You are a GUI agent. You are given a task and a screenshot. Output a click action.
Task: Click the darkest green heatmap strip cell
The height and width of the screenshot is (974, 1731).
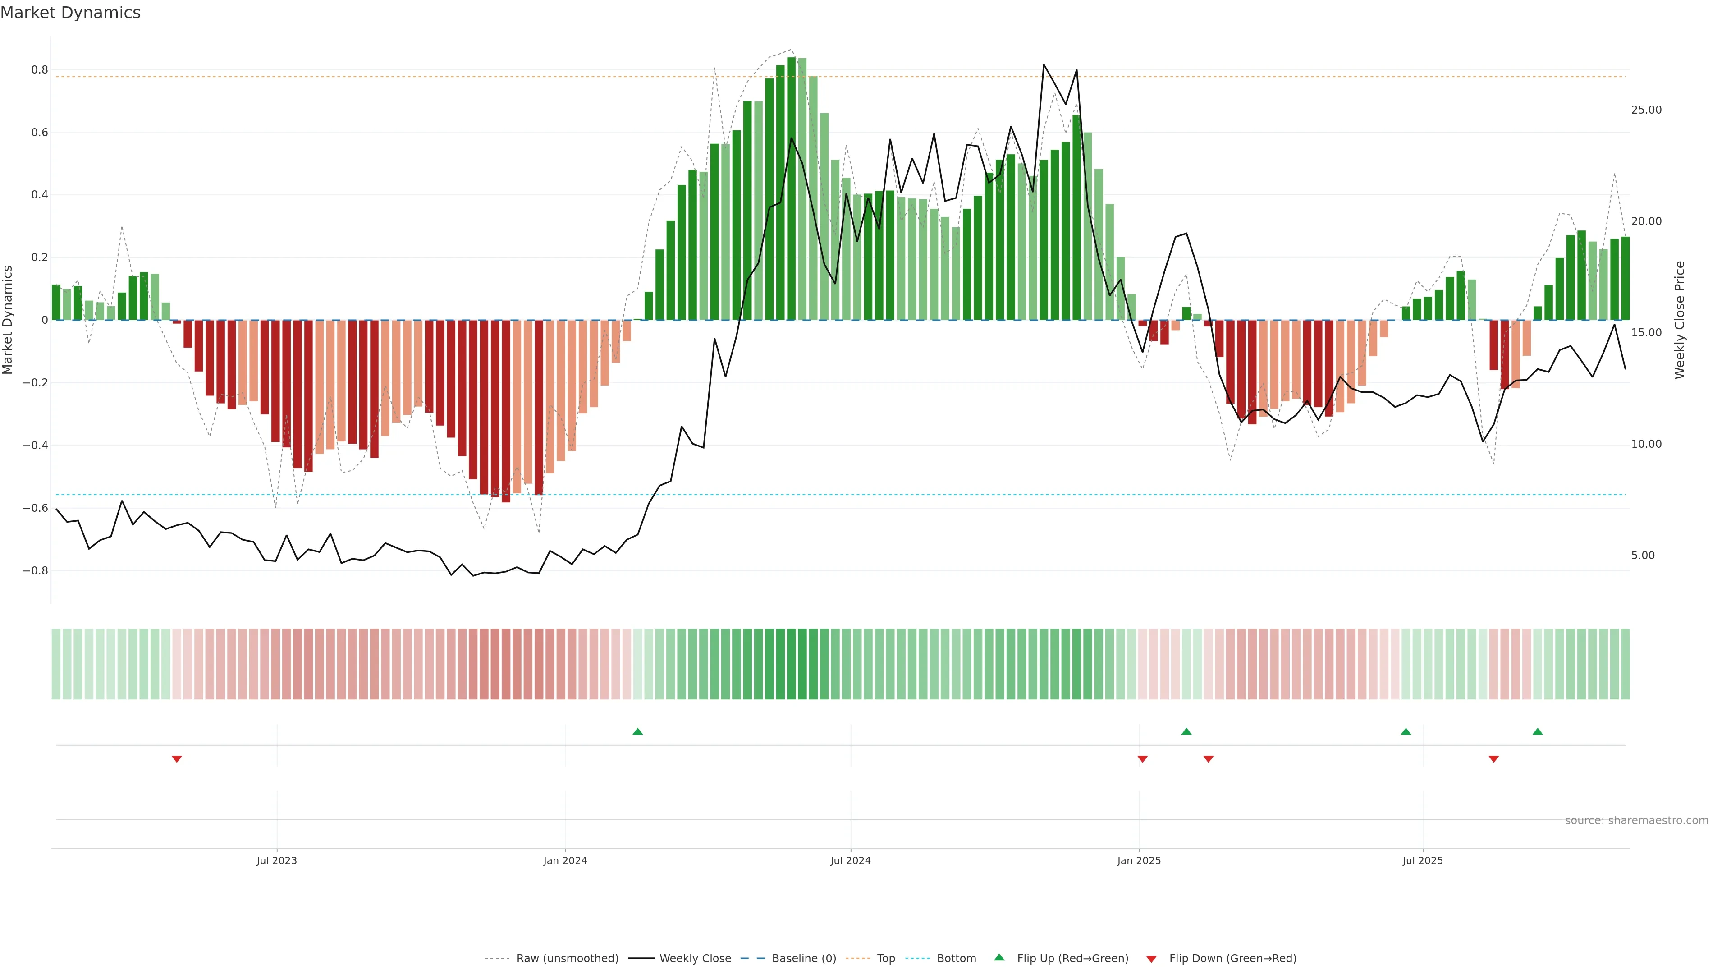click(791, 663)
